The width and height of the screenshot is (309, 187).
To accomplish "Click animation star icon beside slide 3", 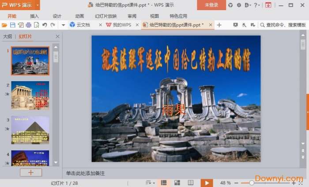I will pyautogui.click(x=7, y=129).
